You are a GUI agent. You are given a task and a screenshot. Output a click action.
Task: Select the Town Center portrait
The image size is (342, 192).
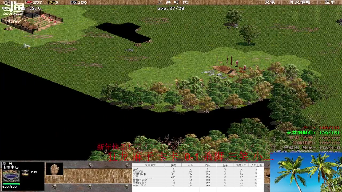[x=11, y=176]
